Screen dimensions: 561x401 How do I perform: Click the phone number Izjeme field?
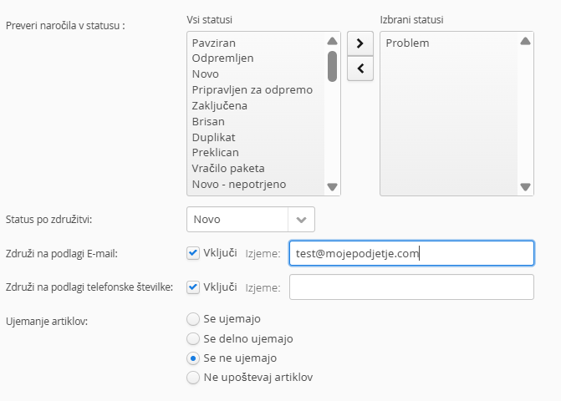(411, 287)
